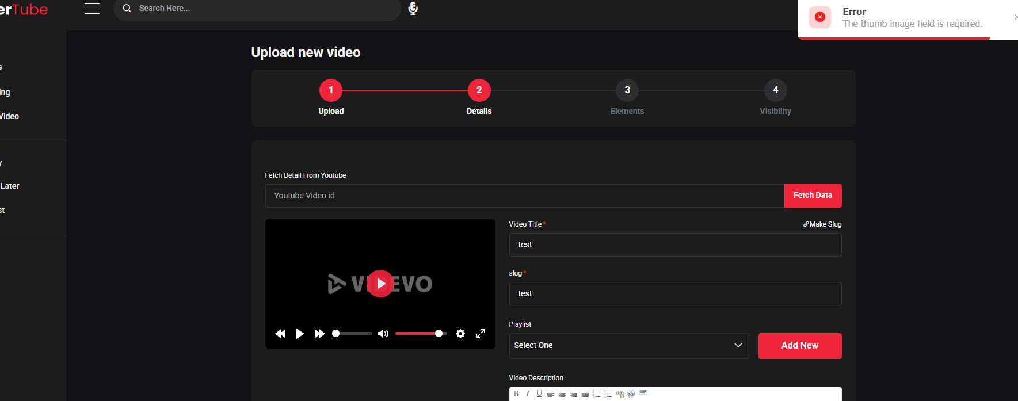
Task: Click the big red play button on video
Action: click(x=380, y=284)
